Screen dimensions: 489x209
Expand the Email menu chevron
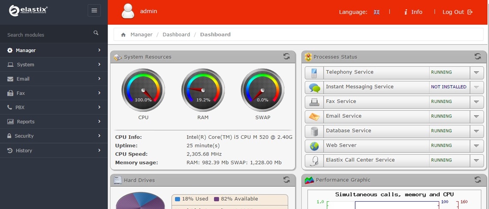[x=99, y=78]
